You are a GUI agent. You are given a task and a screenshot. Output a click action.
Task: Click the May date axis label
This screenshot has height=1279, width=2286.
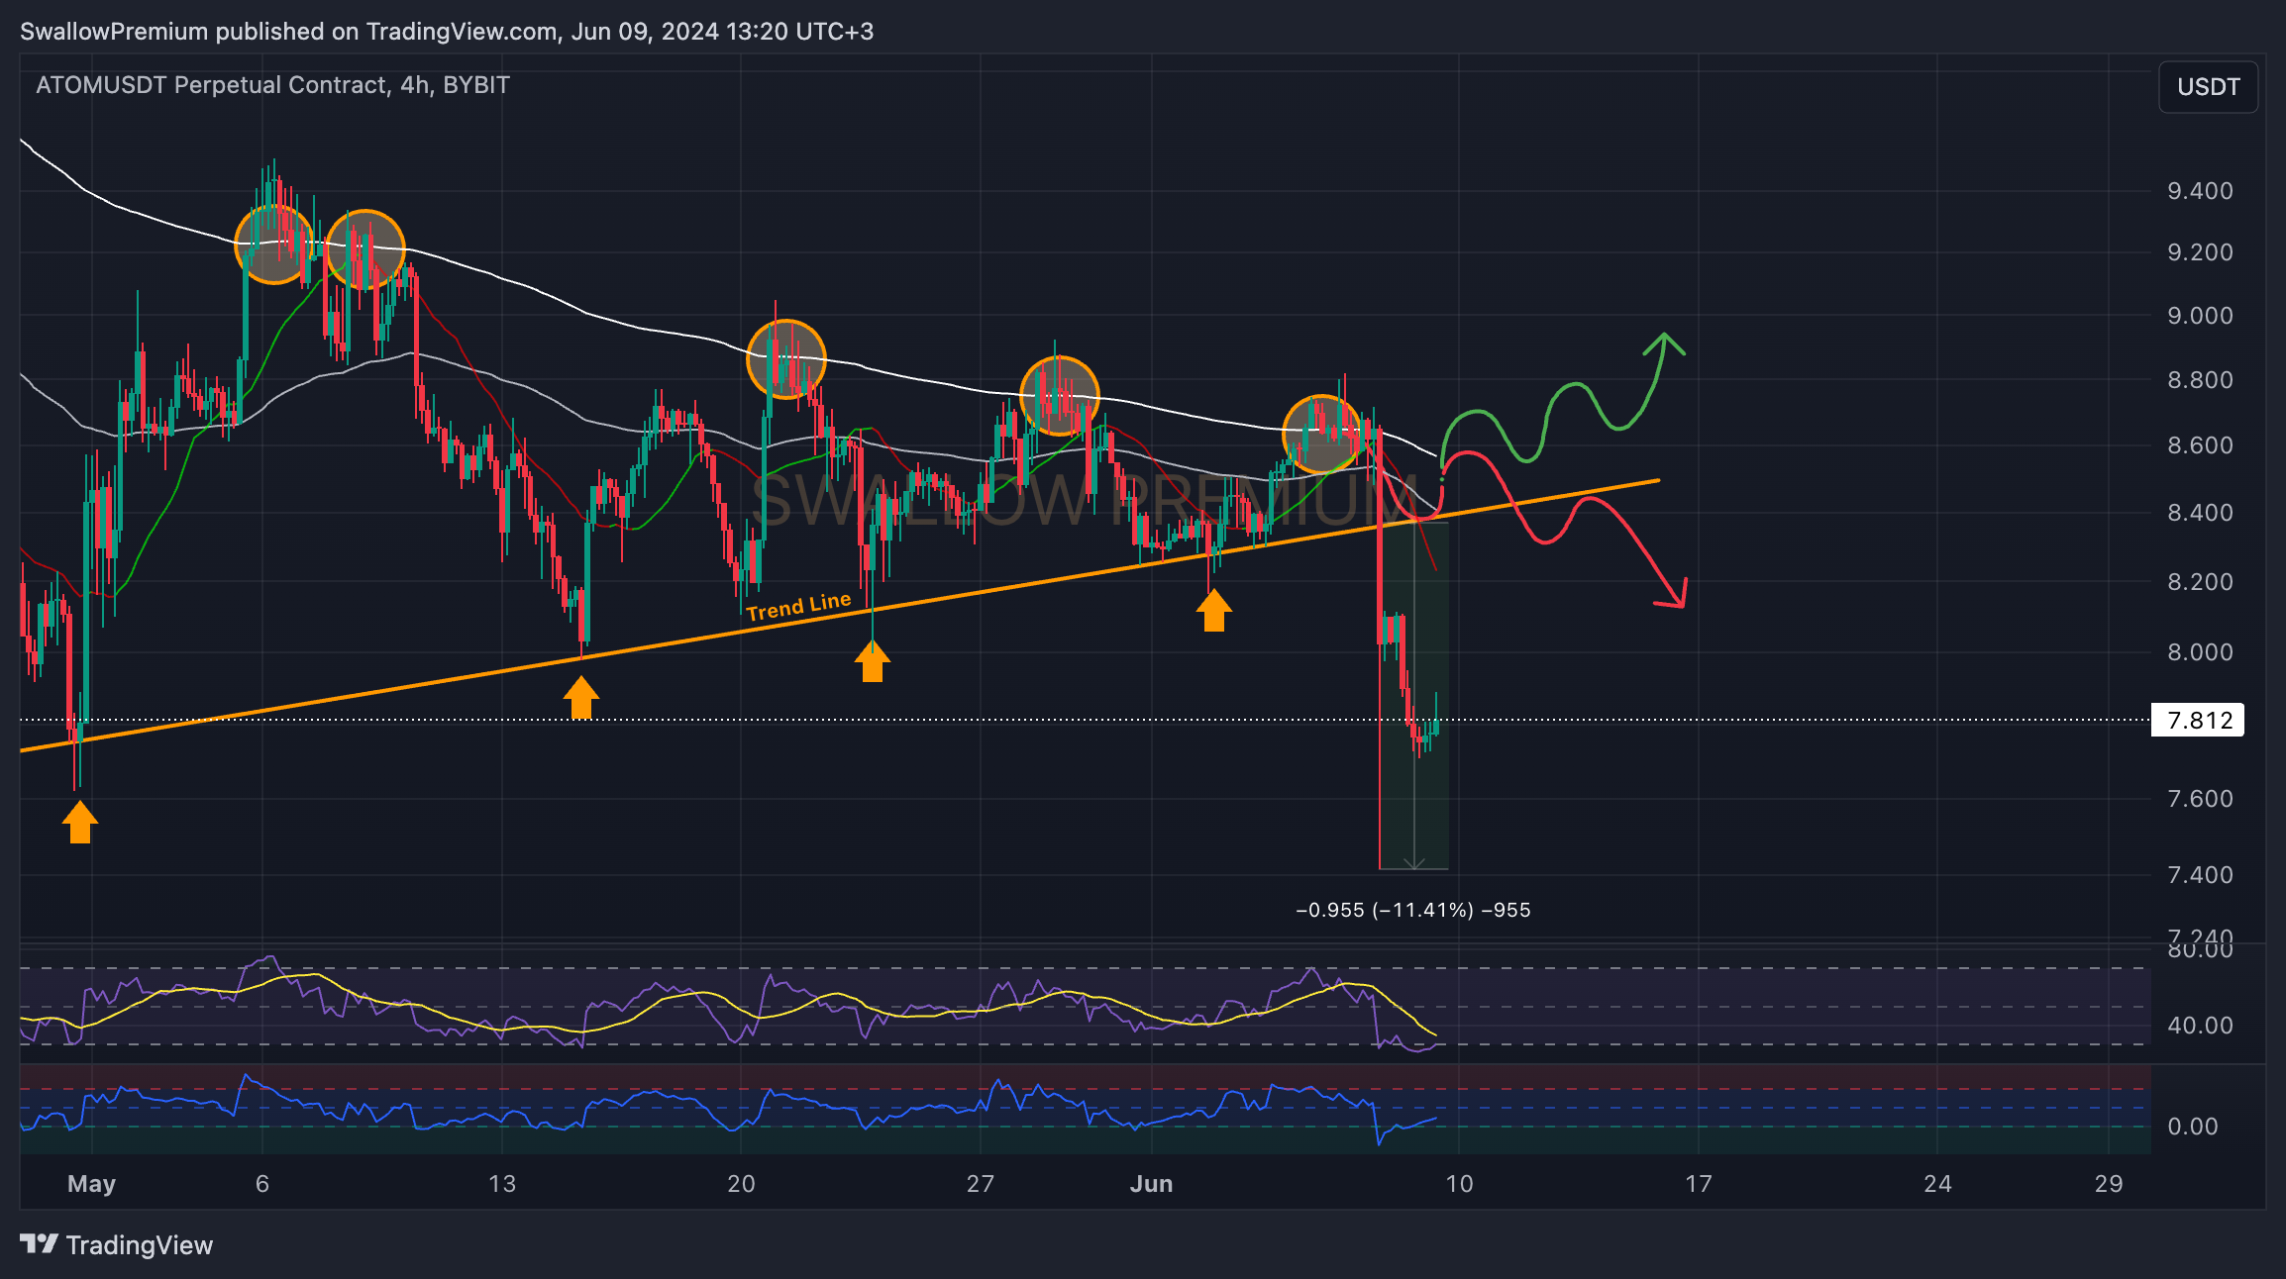[x=91, y=1184]
